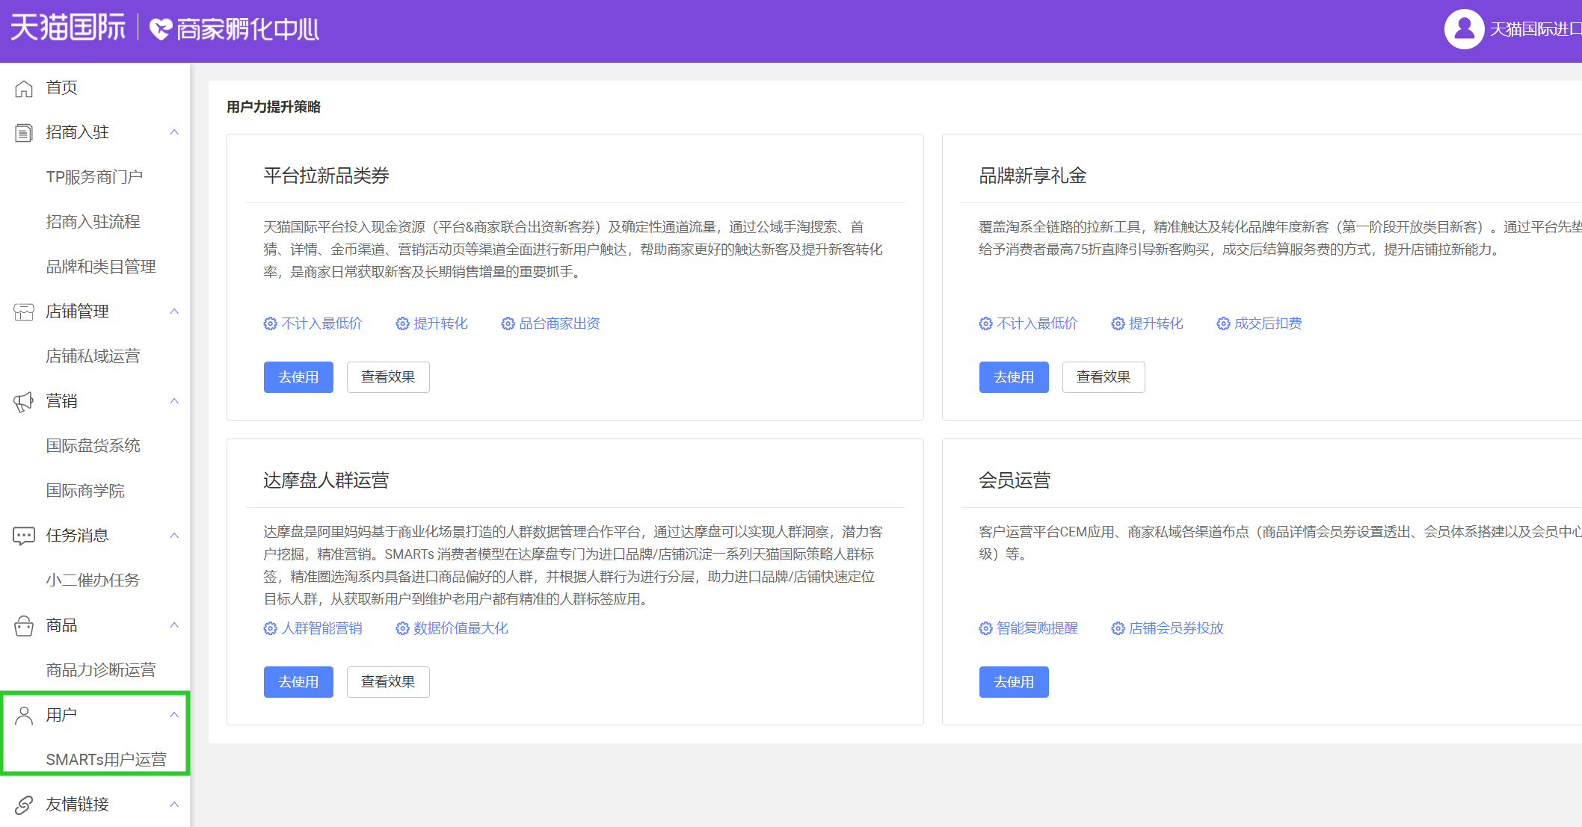1582x827 pixels.
Task: Click gear icon beside 智能复购提醒
Action: click(x=985, y=628)
